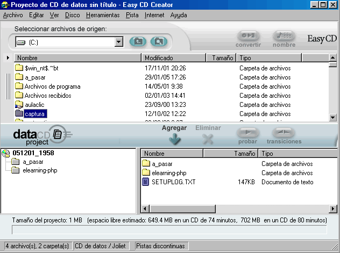The image size is (340, 253).
Task: Open the Archivo menu
Action: 13,15
